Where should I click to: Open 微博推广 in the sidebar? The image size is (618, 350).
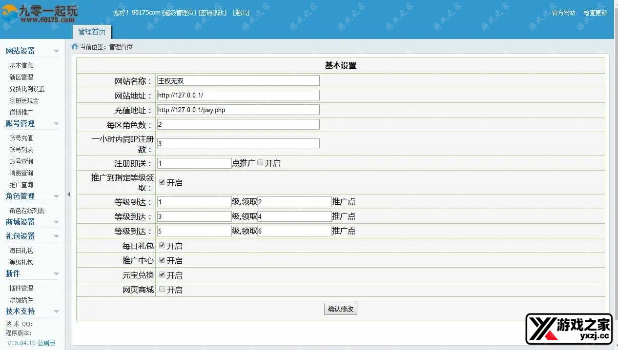click(21, 112)
